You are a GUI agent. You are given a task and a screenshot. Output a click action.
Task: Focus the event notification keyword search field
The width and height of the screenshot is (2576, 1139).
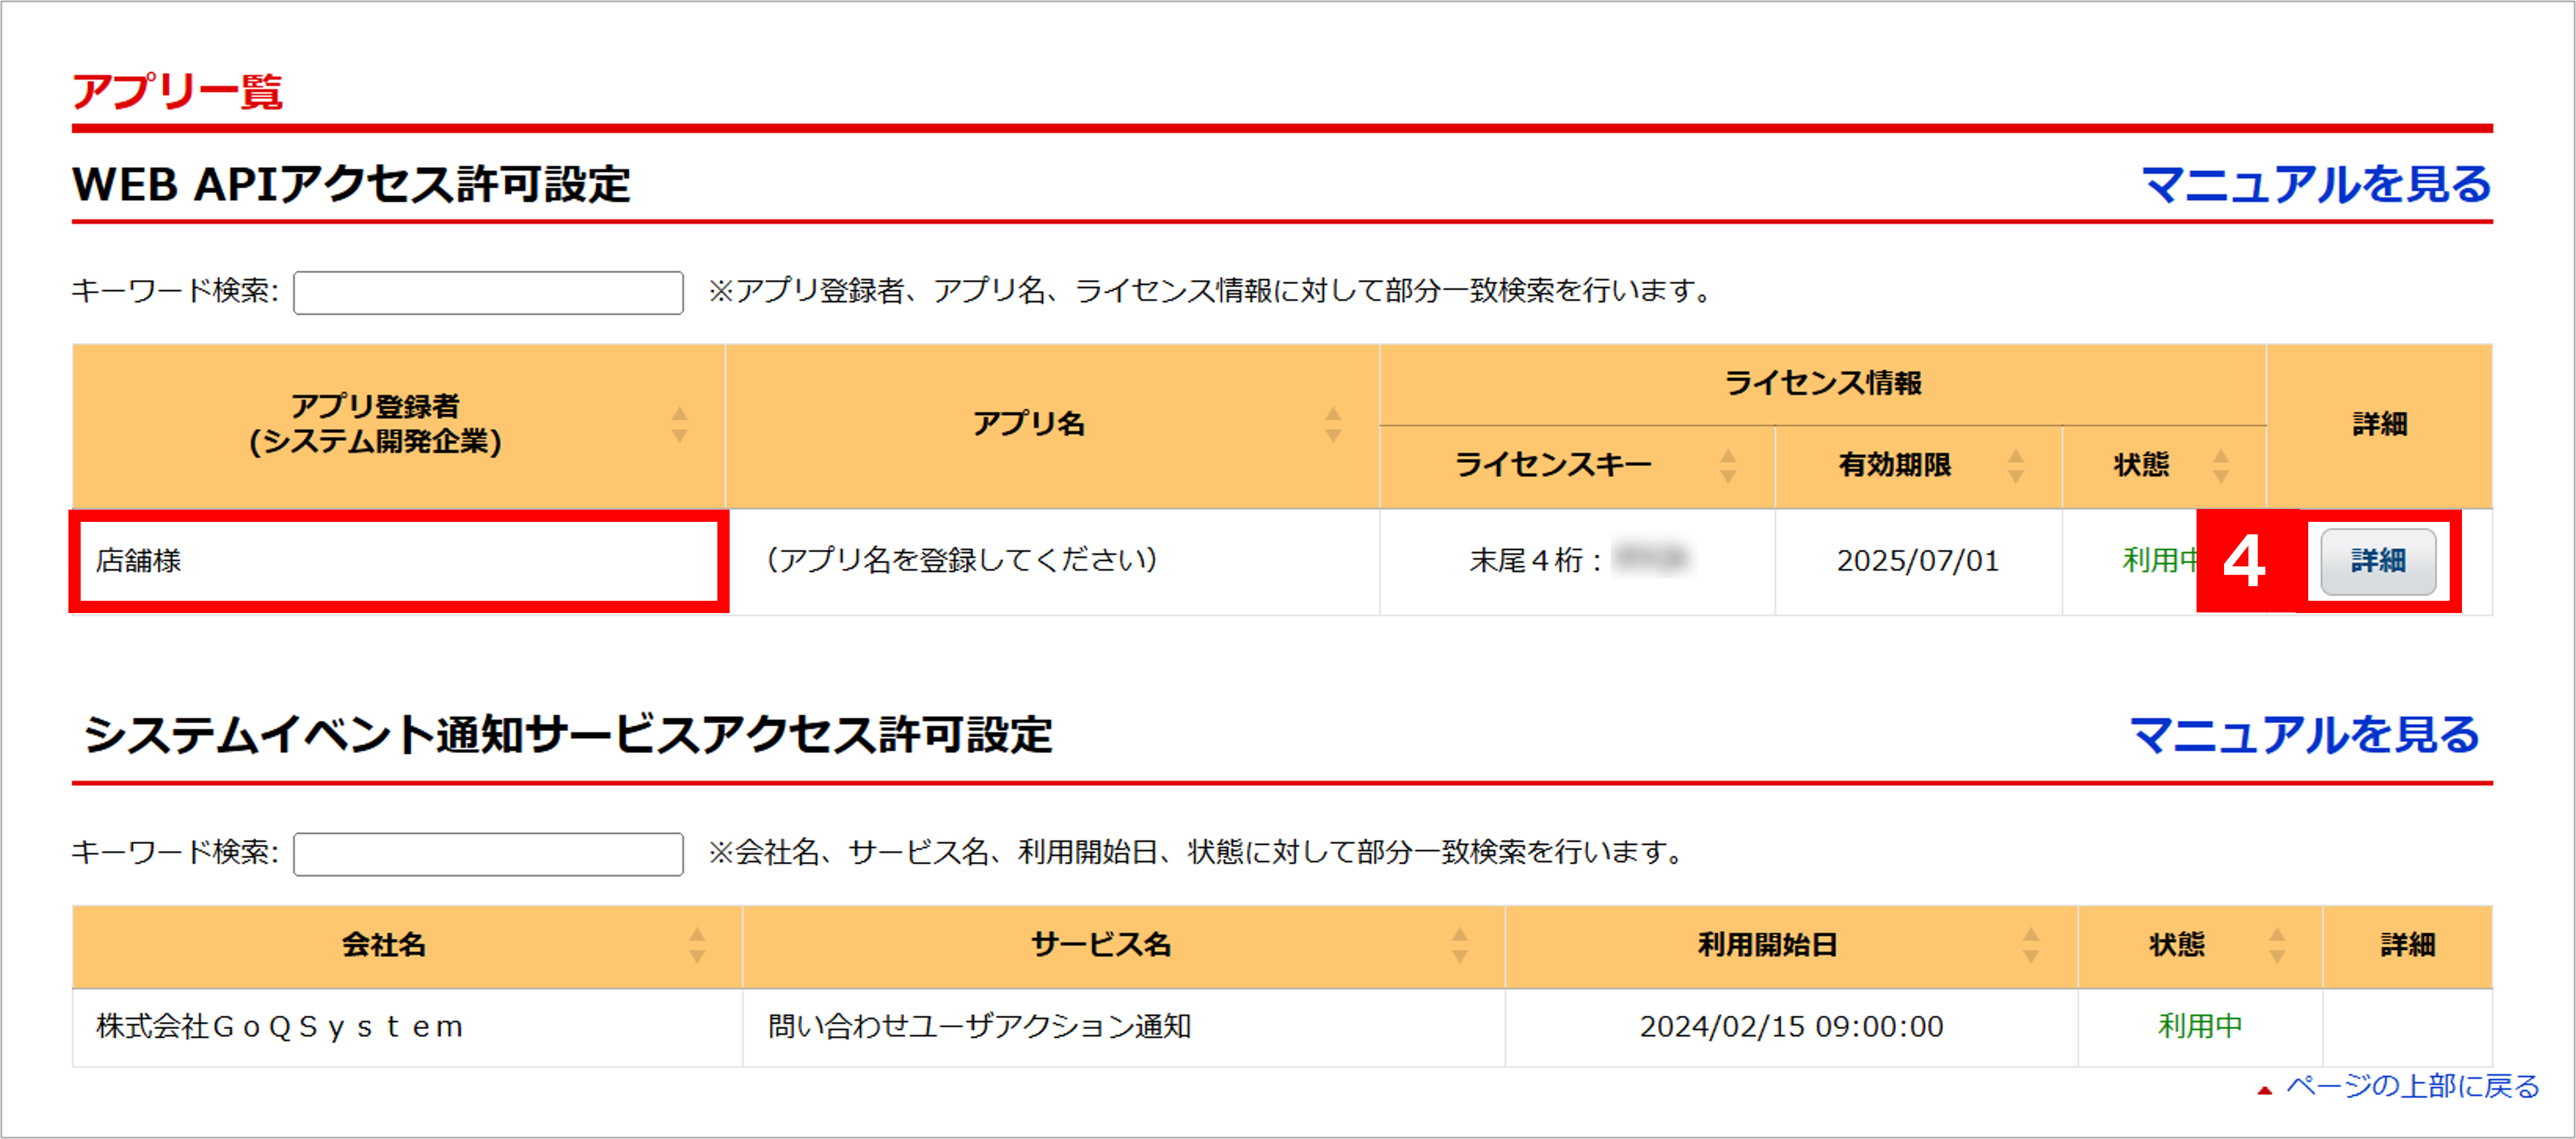click(x=488, y=854)
